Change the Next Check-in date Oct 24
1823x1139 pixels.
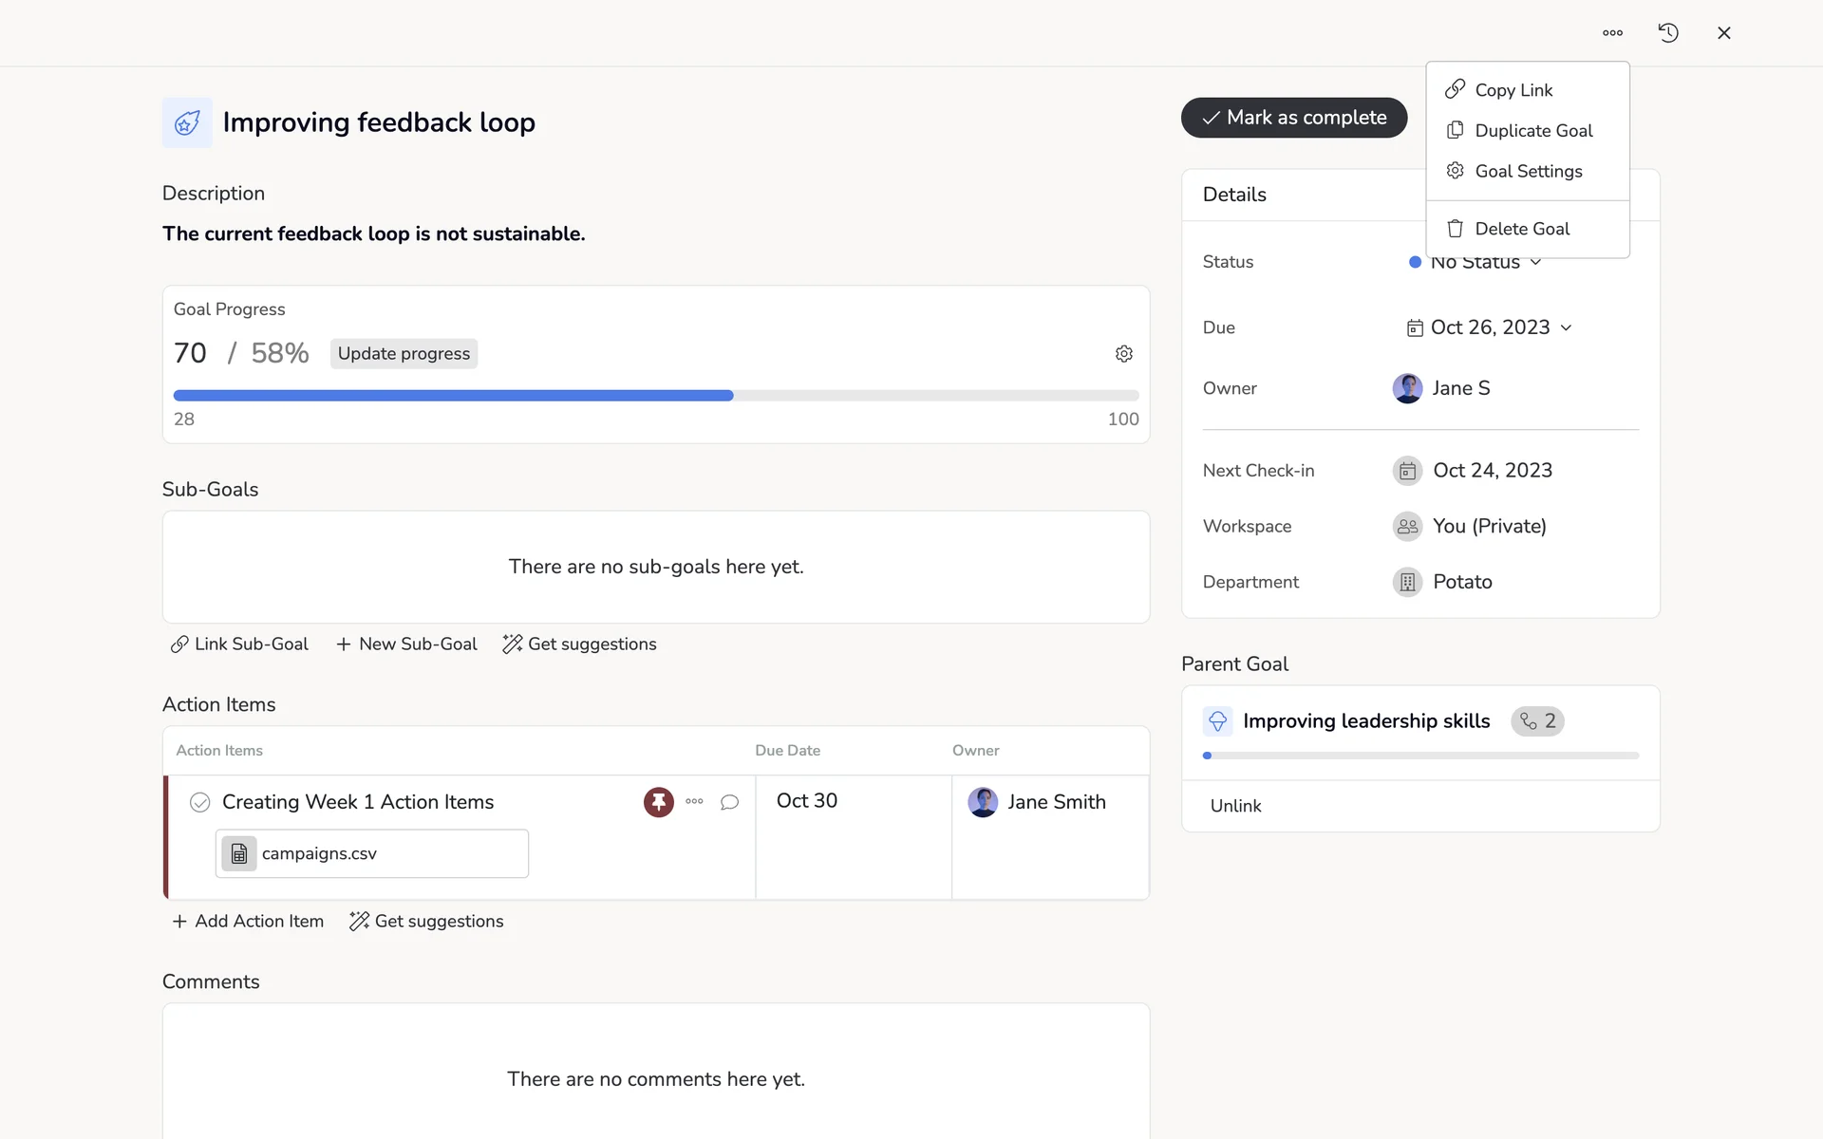pyautogui.click(x=1492, y=471)
